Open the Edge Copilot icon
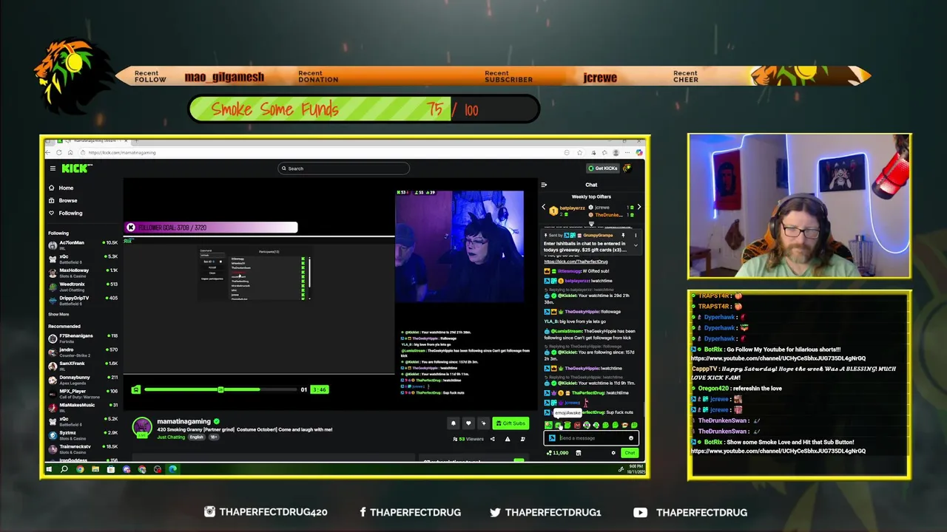Viewport: 947px width, 532px height. coord(639,153)
